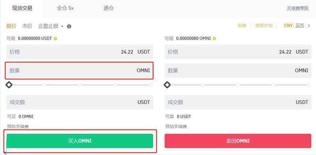This screenshot has width=316, height=155.
Task: Click the right chevron after CNY 买币
Action: pyautogui.click(x=309, y=26)
